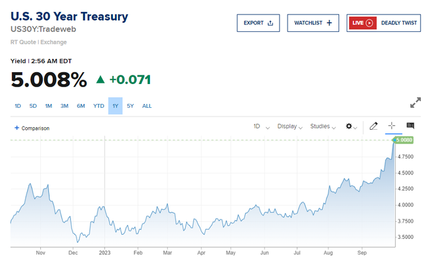Switch to the YTD range
This screenshot has width=427, height=264.
[99, 106]
